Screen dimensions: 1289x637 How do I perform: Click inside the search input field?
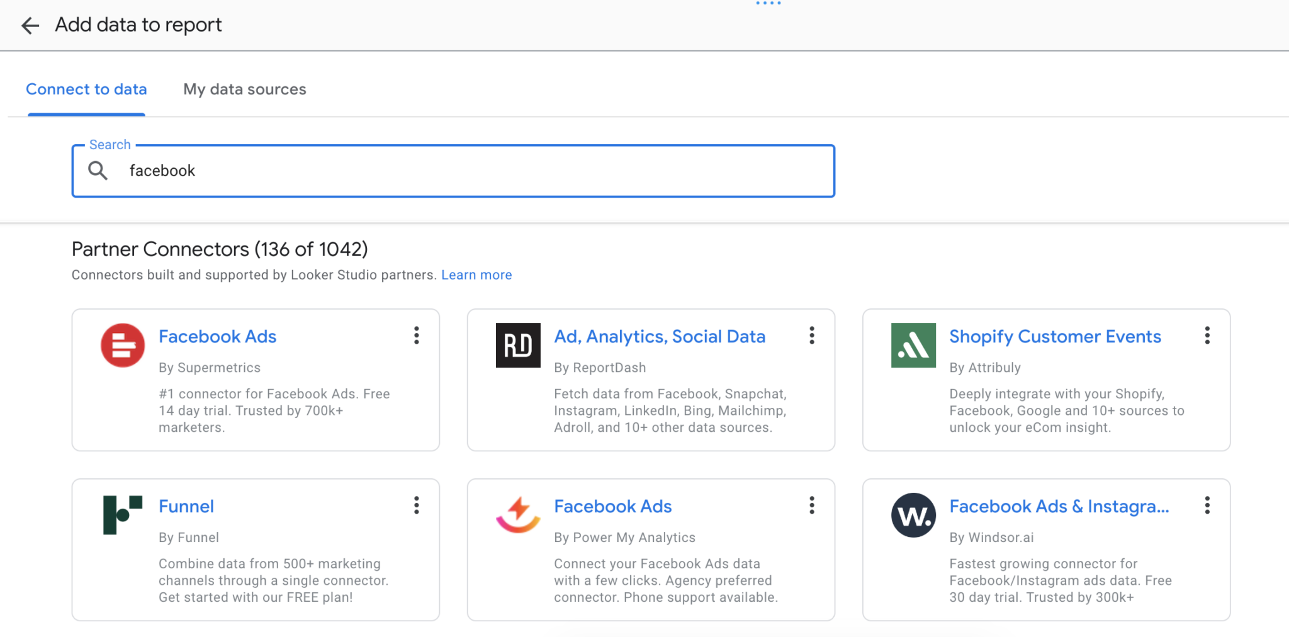pos(441,171)
